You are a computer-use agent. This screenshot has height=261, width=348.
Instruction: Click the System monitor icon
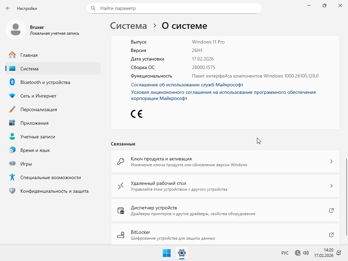tap(12, 69)
